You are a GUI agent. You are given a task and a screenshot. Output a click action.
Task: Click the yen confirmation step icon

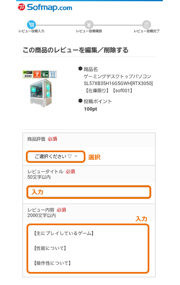89,25
